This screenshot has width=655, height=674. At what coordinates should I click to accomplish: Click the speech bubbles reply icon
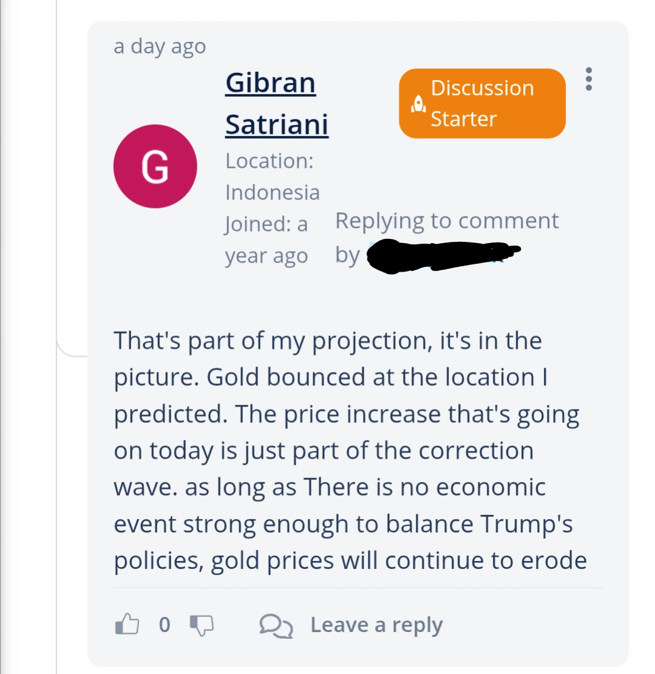click(x=276, y=626)
